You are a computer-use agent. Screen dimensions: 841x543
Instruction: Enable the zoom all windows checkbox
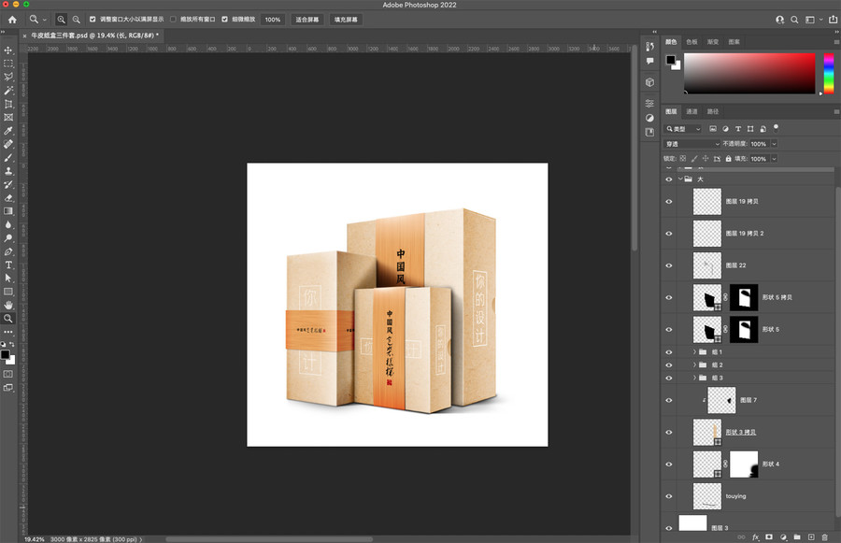point(173,20)
